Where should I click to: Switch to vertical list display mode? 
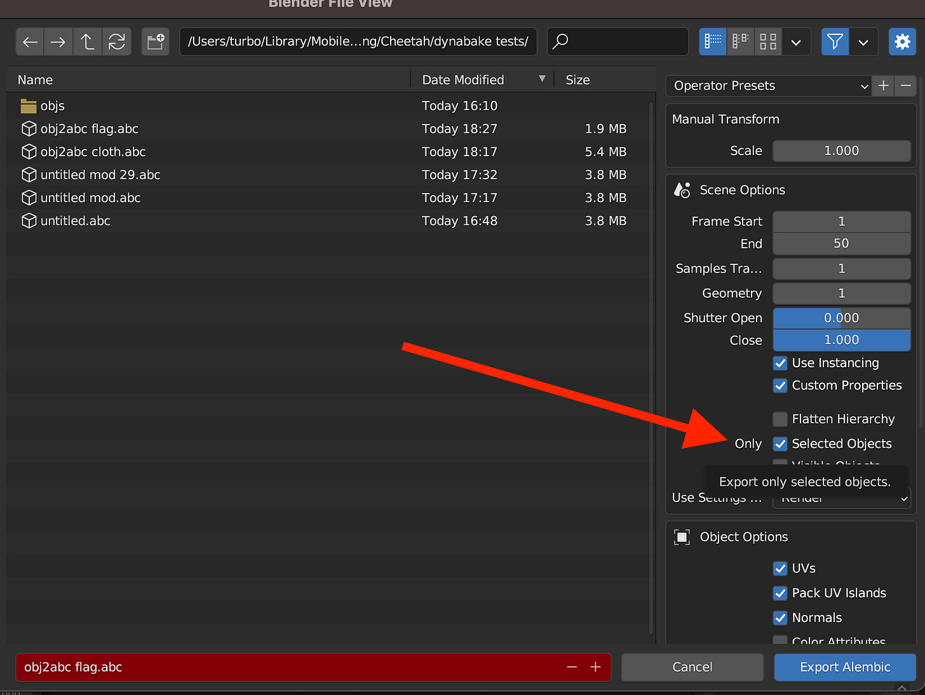click(x=713, y=42)
